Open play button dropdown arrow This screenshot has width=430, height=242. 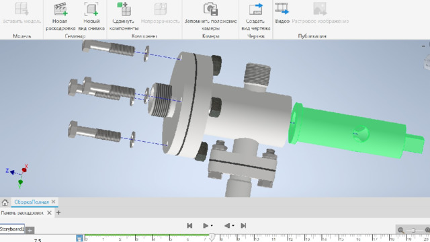tap(212, 226)
